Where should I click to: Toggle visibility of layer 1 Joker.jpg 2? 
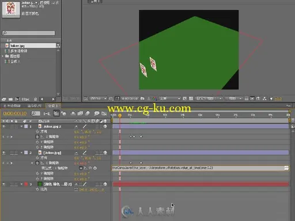coord(3,126)
